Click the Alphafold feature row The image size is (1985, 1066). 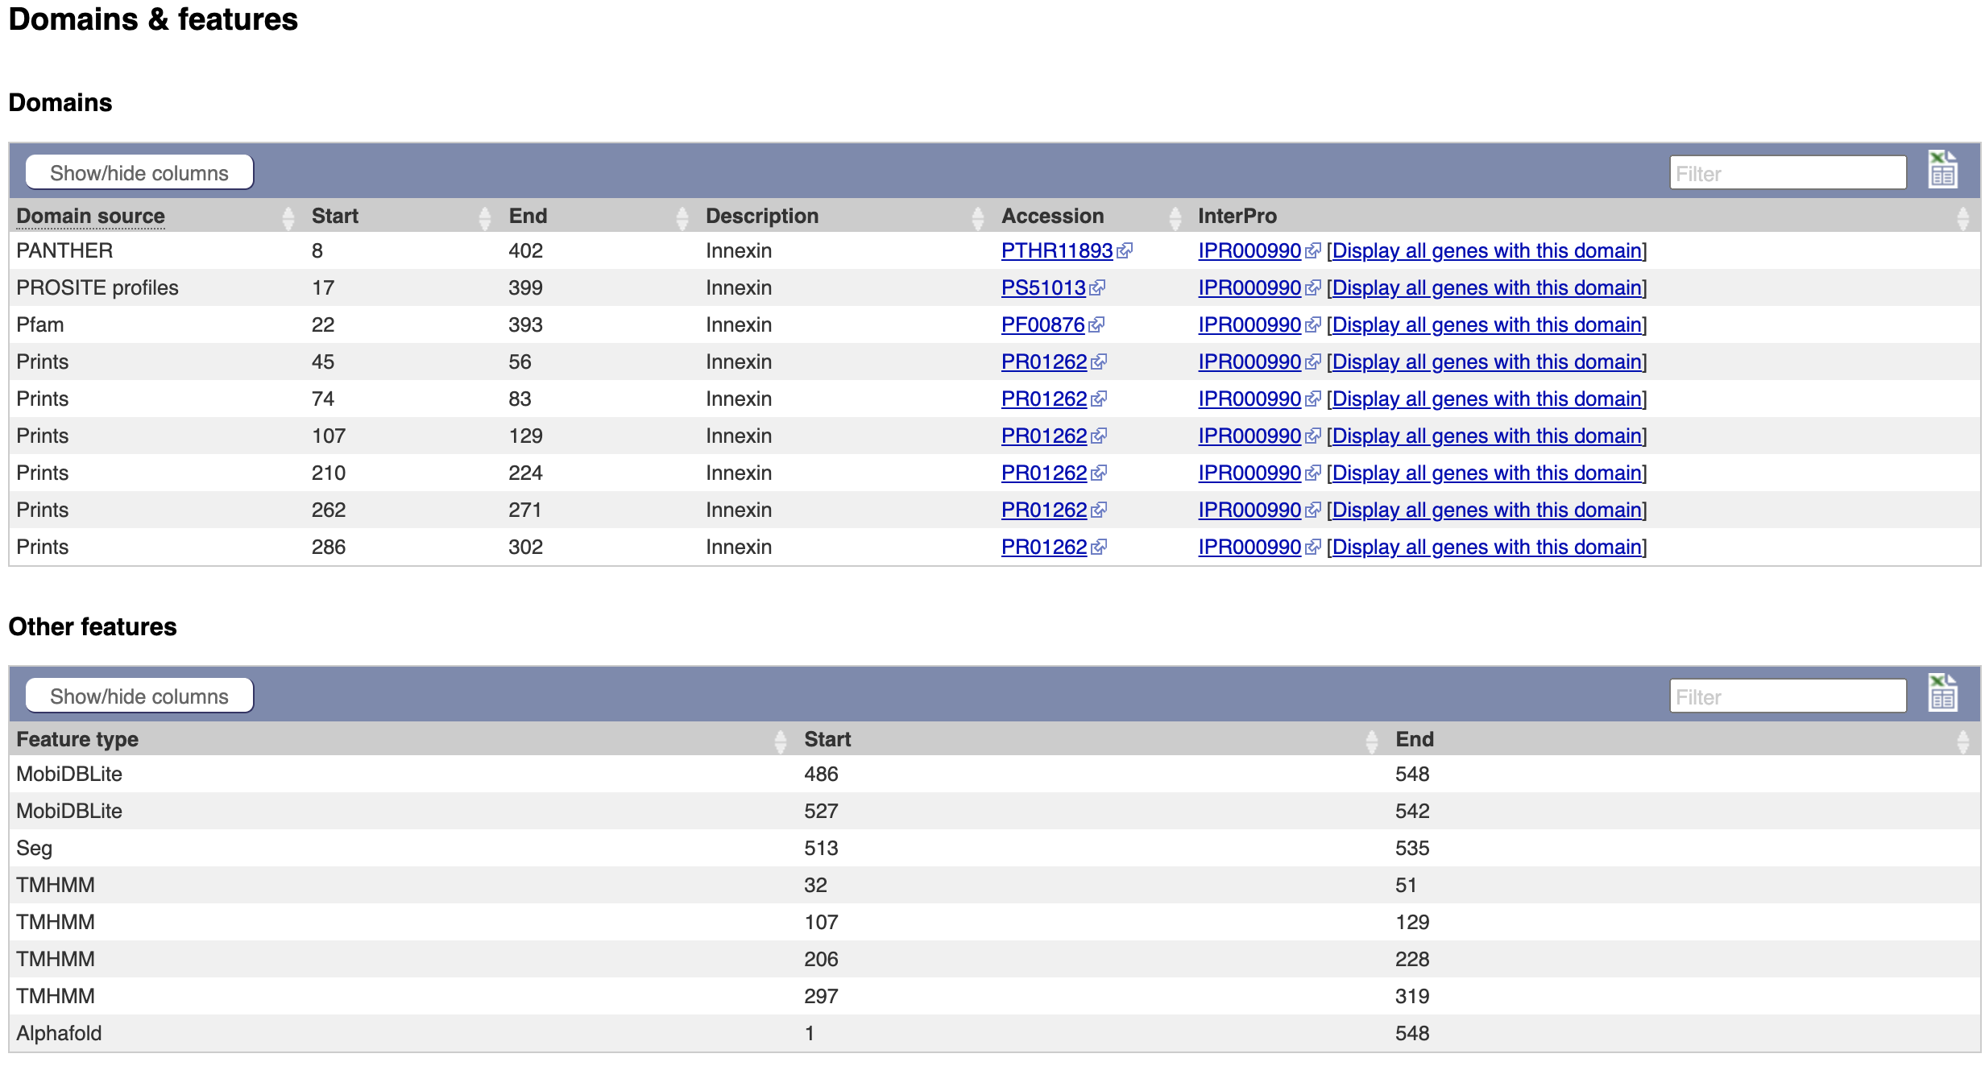coord(994,1033)
